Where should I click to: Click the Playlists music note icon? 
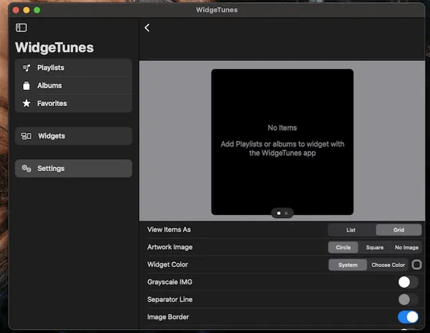pos(26,68)
